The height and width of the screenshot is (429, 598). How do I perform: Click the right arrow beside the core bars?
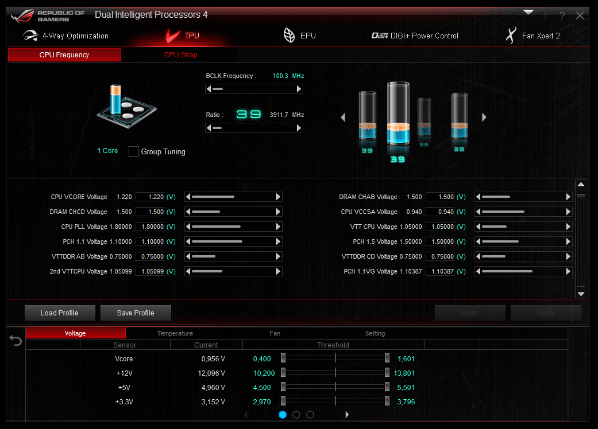[484, 117]
